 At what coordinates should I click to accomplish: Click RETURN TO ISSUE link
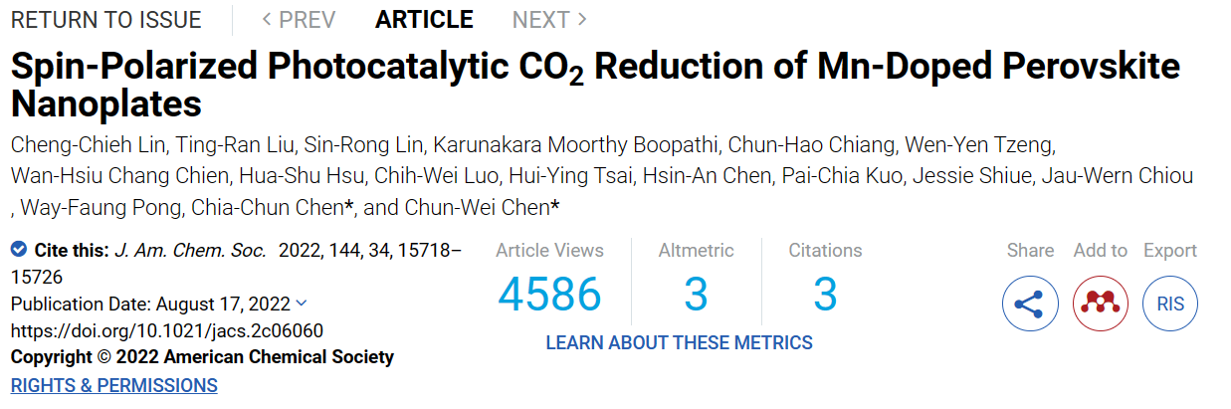(x=105, y=19)
